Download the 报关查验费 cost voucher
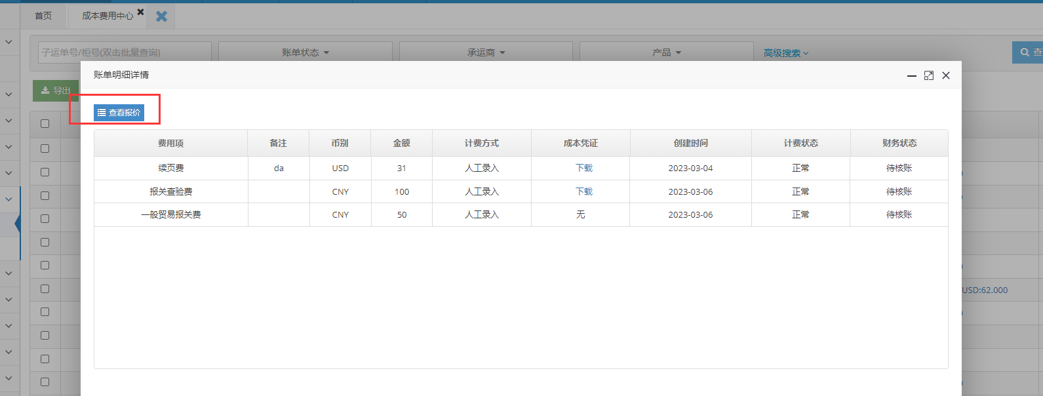The width and height of the screenshot is (1043, 396). click(x=583, y=191)
